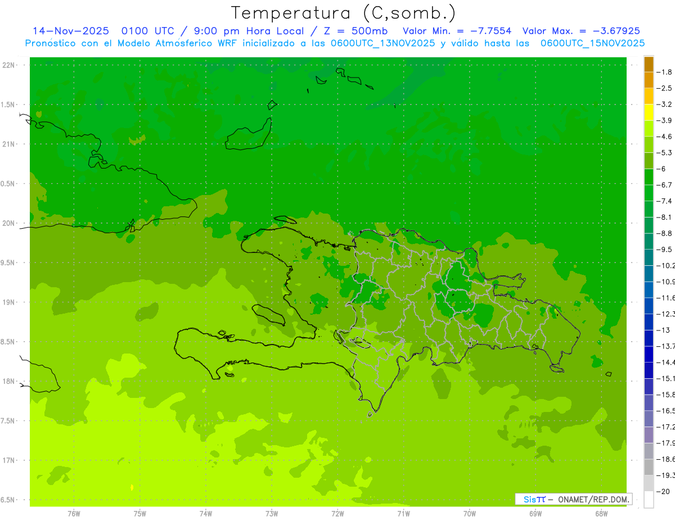Click the -3.2 color scale label

[x=664, y=105]
